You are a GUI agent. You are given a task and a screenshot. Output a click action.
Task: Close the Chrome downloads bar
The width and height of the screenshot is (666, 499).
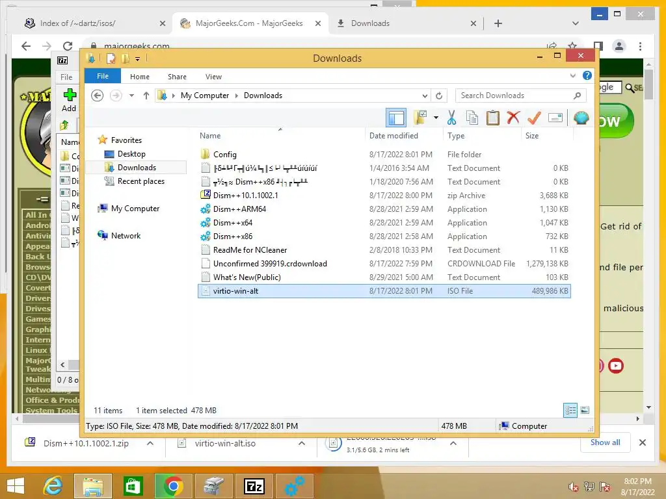click(642, 442)
